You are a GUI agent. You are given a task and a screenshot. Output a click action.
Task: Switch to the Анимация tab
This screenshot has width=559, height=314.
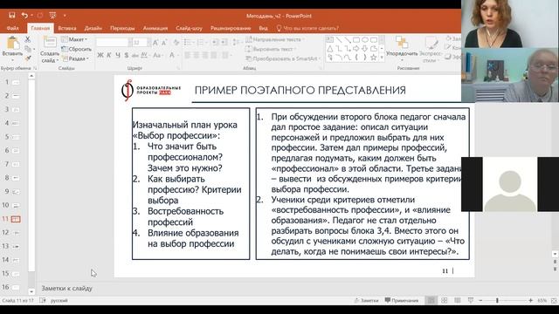tap(155, 28)
